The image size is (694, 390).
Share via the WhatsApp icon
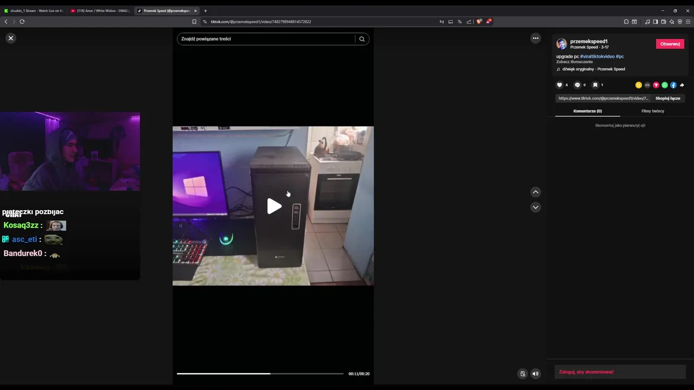tap(665, 85)
